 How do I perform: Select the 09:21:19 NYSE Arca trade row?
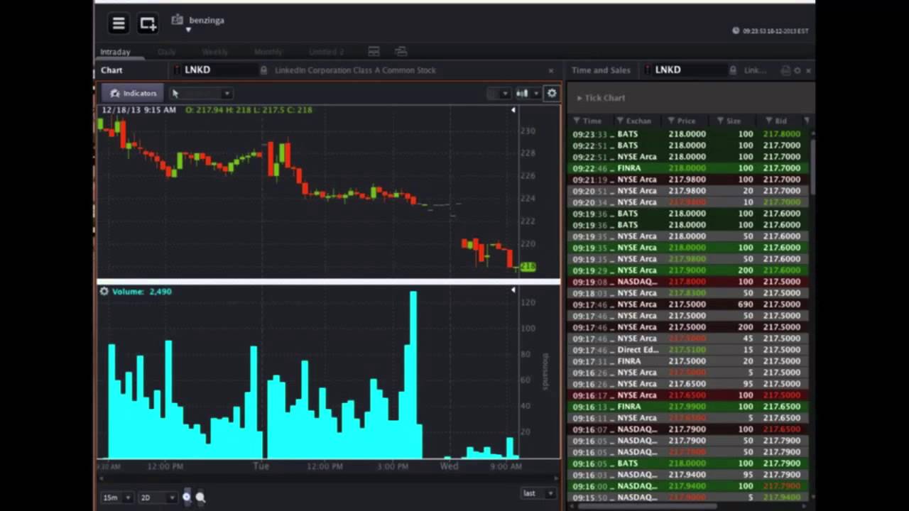(688, 180)
